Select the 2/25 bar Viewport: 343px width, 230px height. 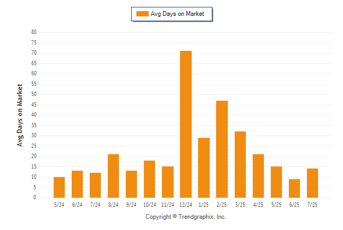click(222, 149)
